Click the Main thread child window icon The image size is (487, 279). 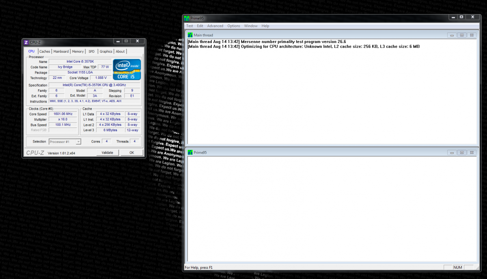point(190,35)
